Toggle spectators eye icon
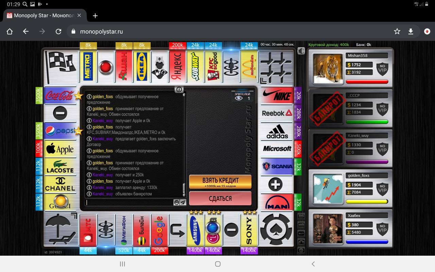This screenshot has height=272, width=435. pos(239,98)
